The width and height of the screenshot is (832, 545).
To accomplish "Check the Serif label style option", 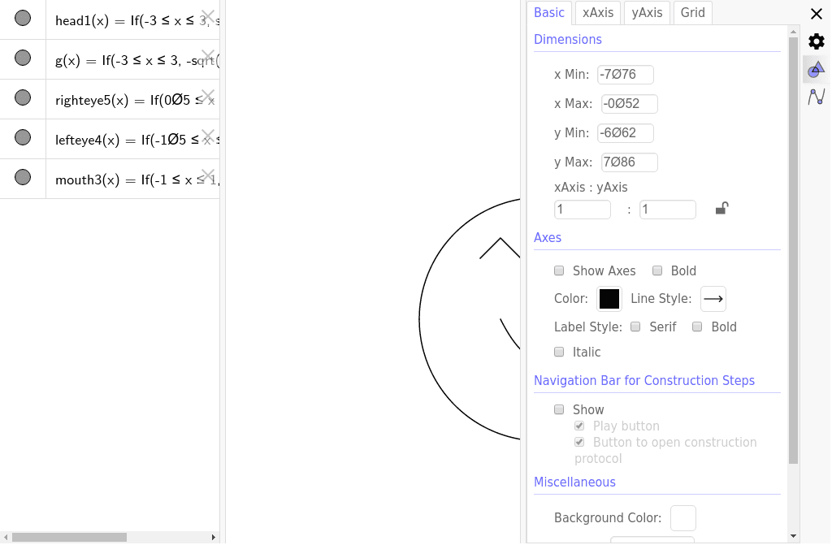I will click(x=635, y=327).
